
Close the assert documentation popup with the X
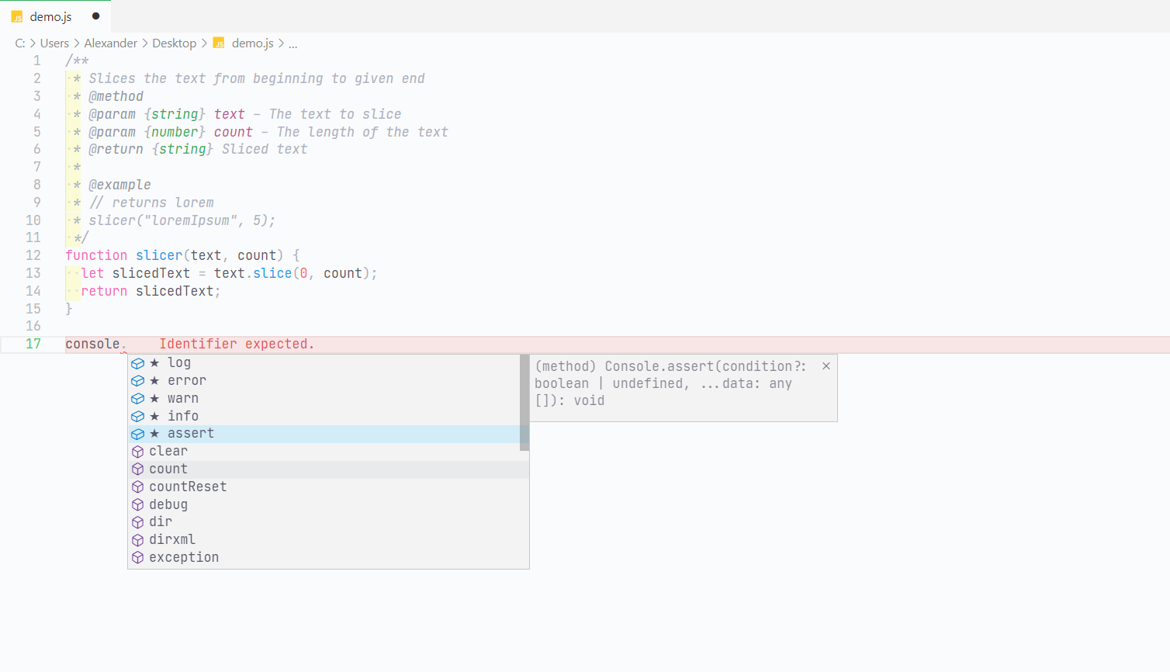click(x=826, y=365)
